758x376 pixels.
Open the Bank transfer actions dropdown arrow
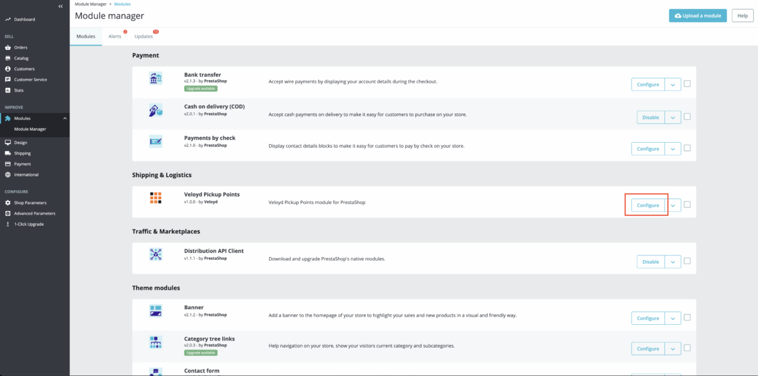point(673,85)
